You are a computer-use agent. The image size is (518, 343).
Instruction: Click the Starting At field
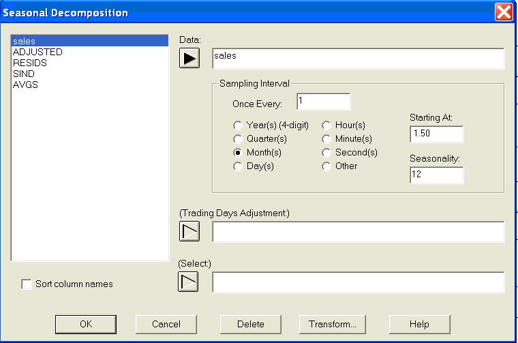437,134
